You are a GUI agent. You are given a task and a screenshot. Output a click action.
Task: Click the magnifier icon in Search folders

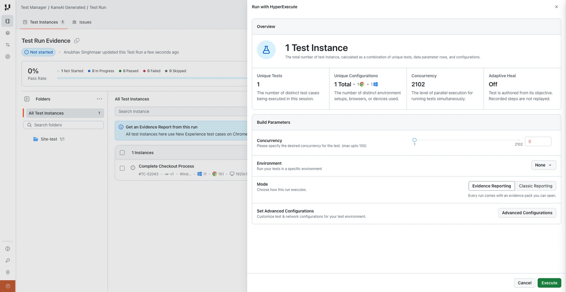tap(29, 125)
